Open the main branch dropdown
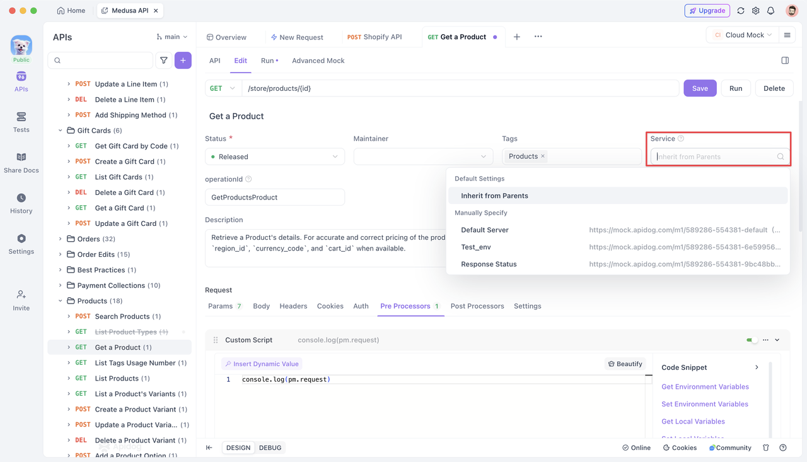807x462 pixels. point(172,37)
